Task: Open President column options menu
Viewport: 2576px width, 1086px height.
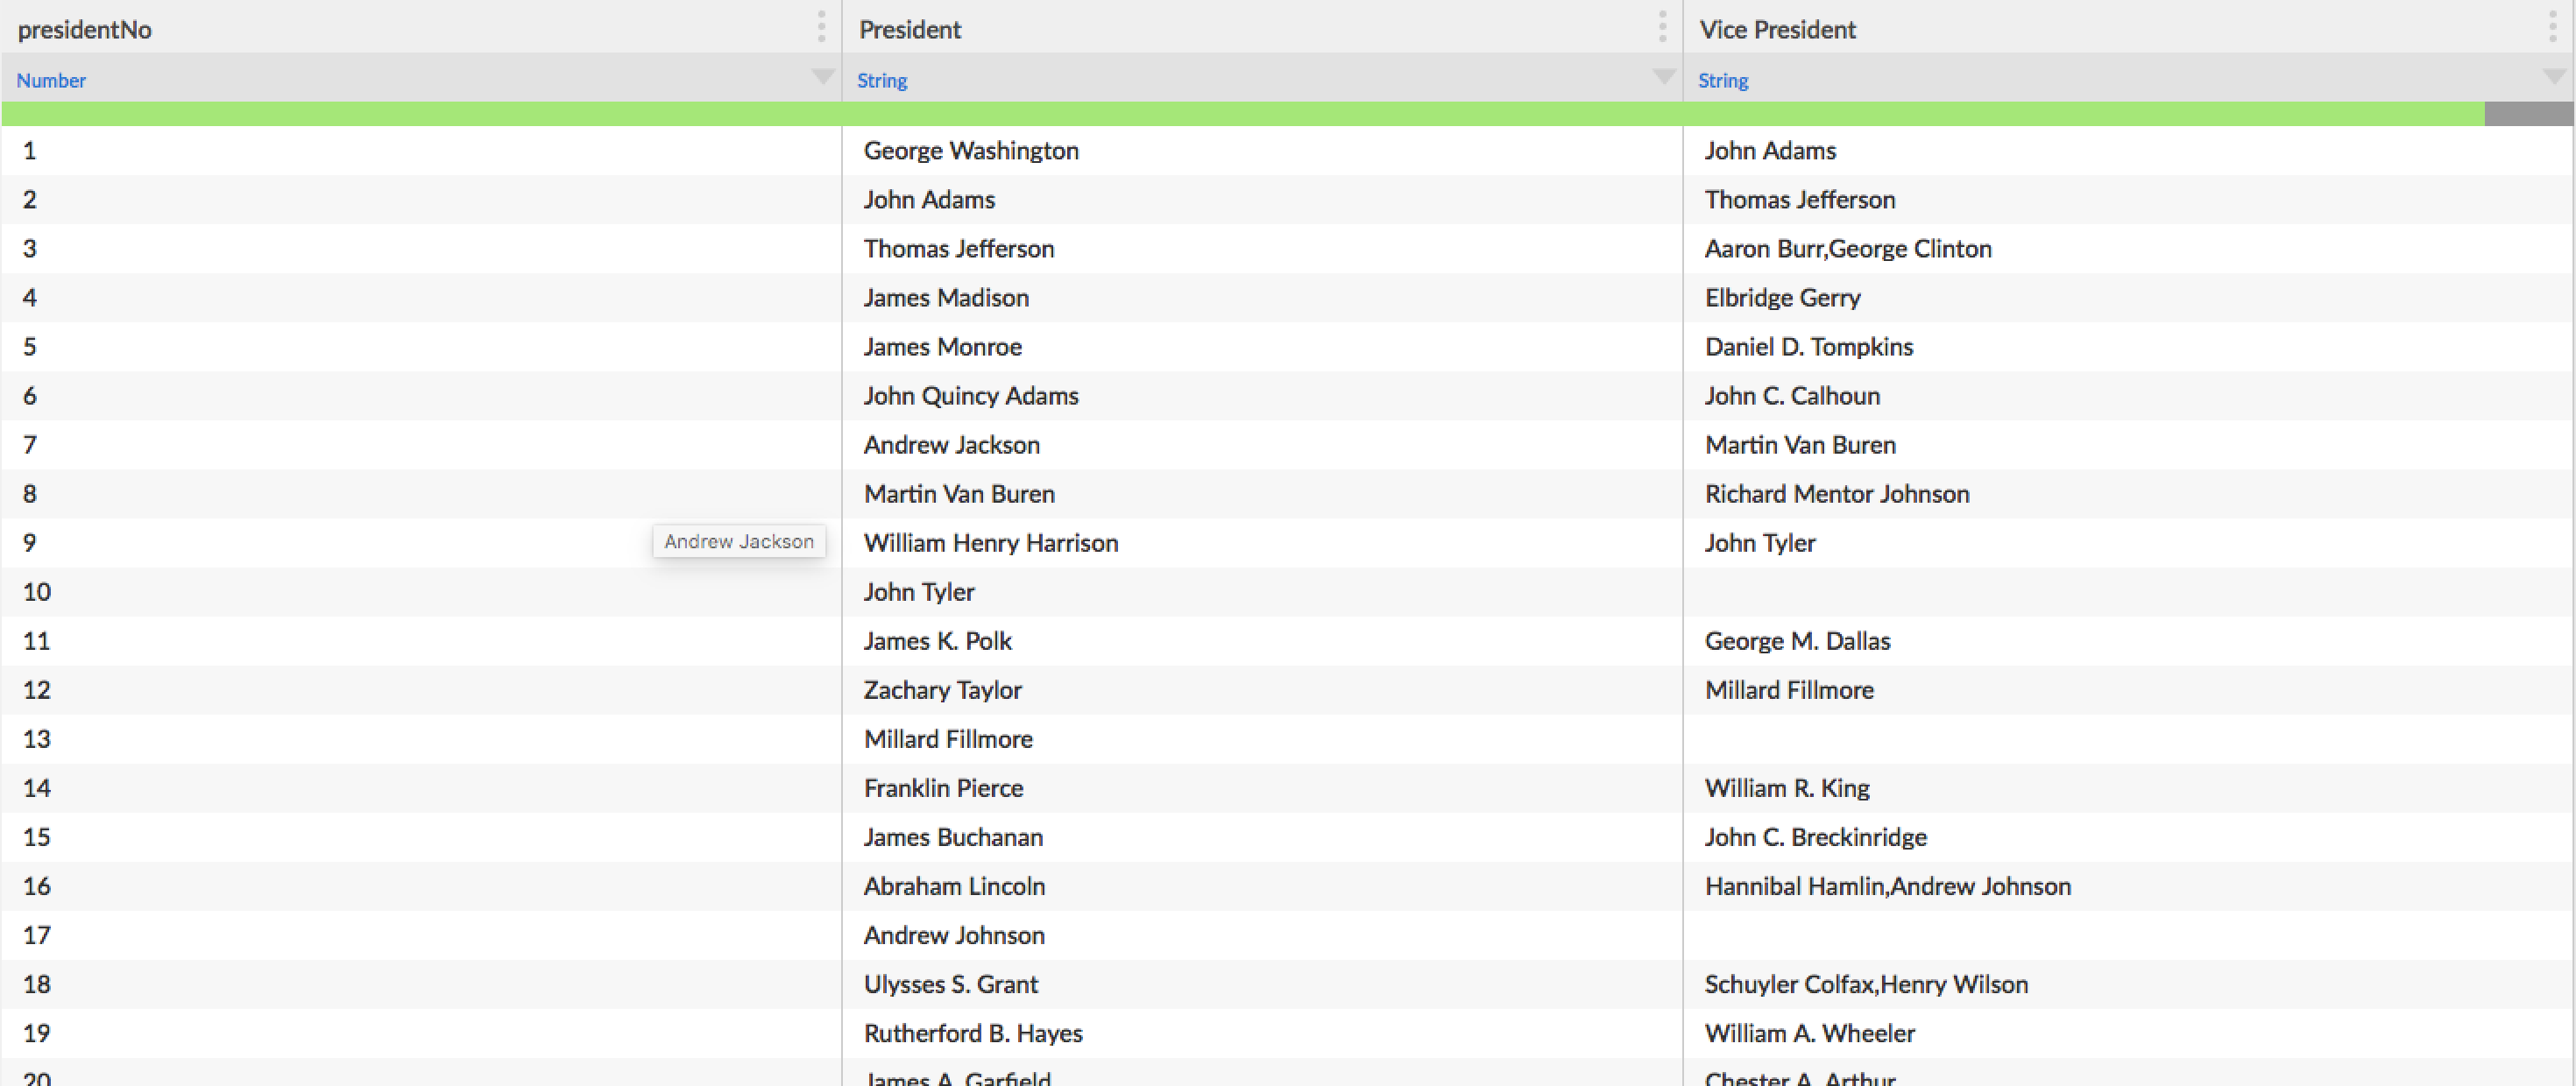Action: tap(1662, 27)
